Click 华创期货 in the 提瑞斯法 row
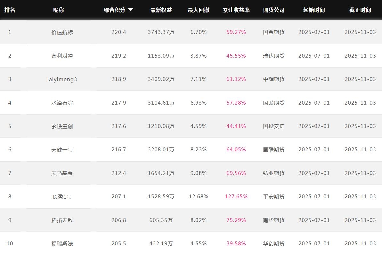382x253 pixels. tap(274, 244)
